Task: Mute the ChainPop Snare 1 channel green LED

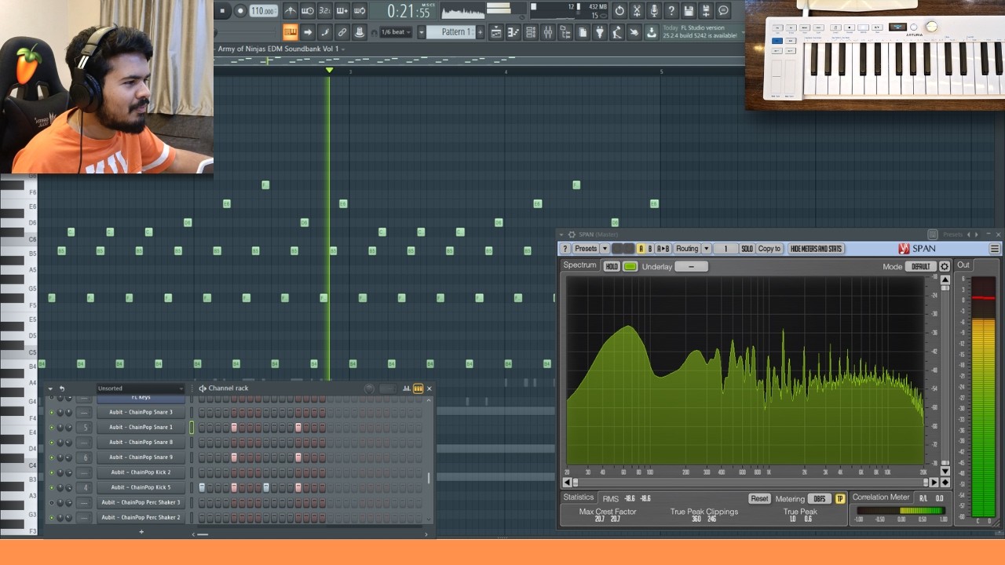Action: (52, 428)
